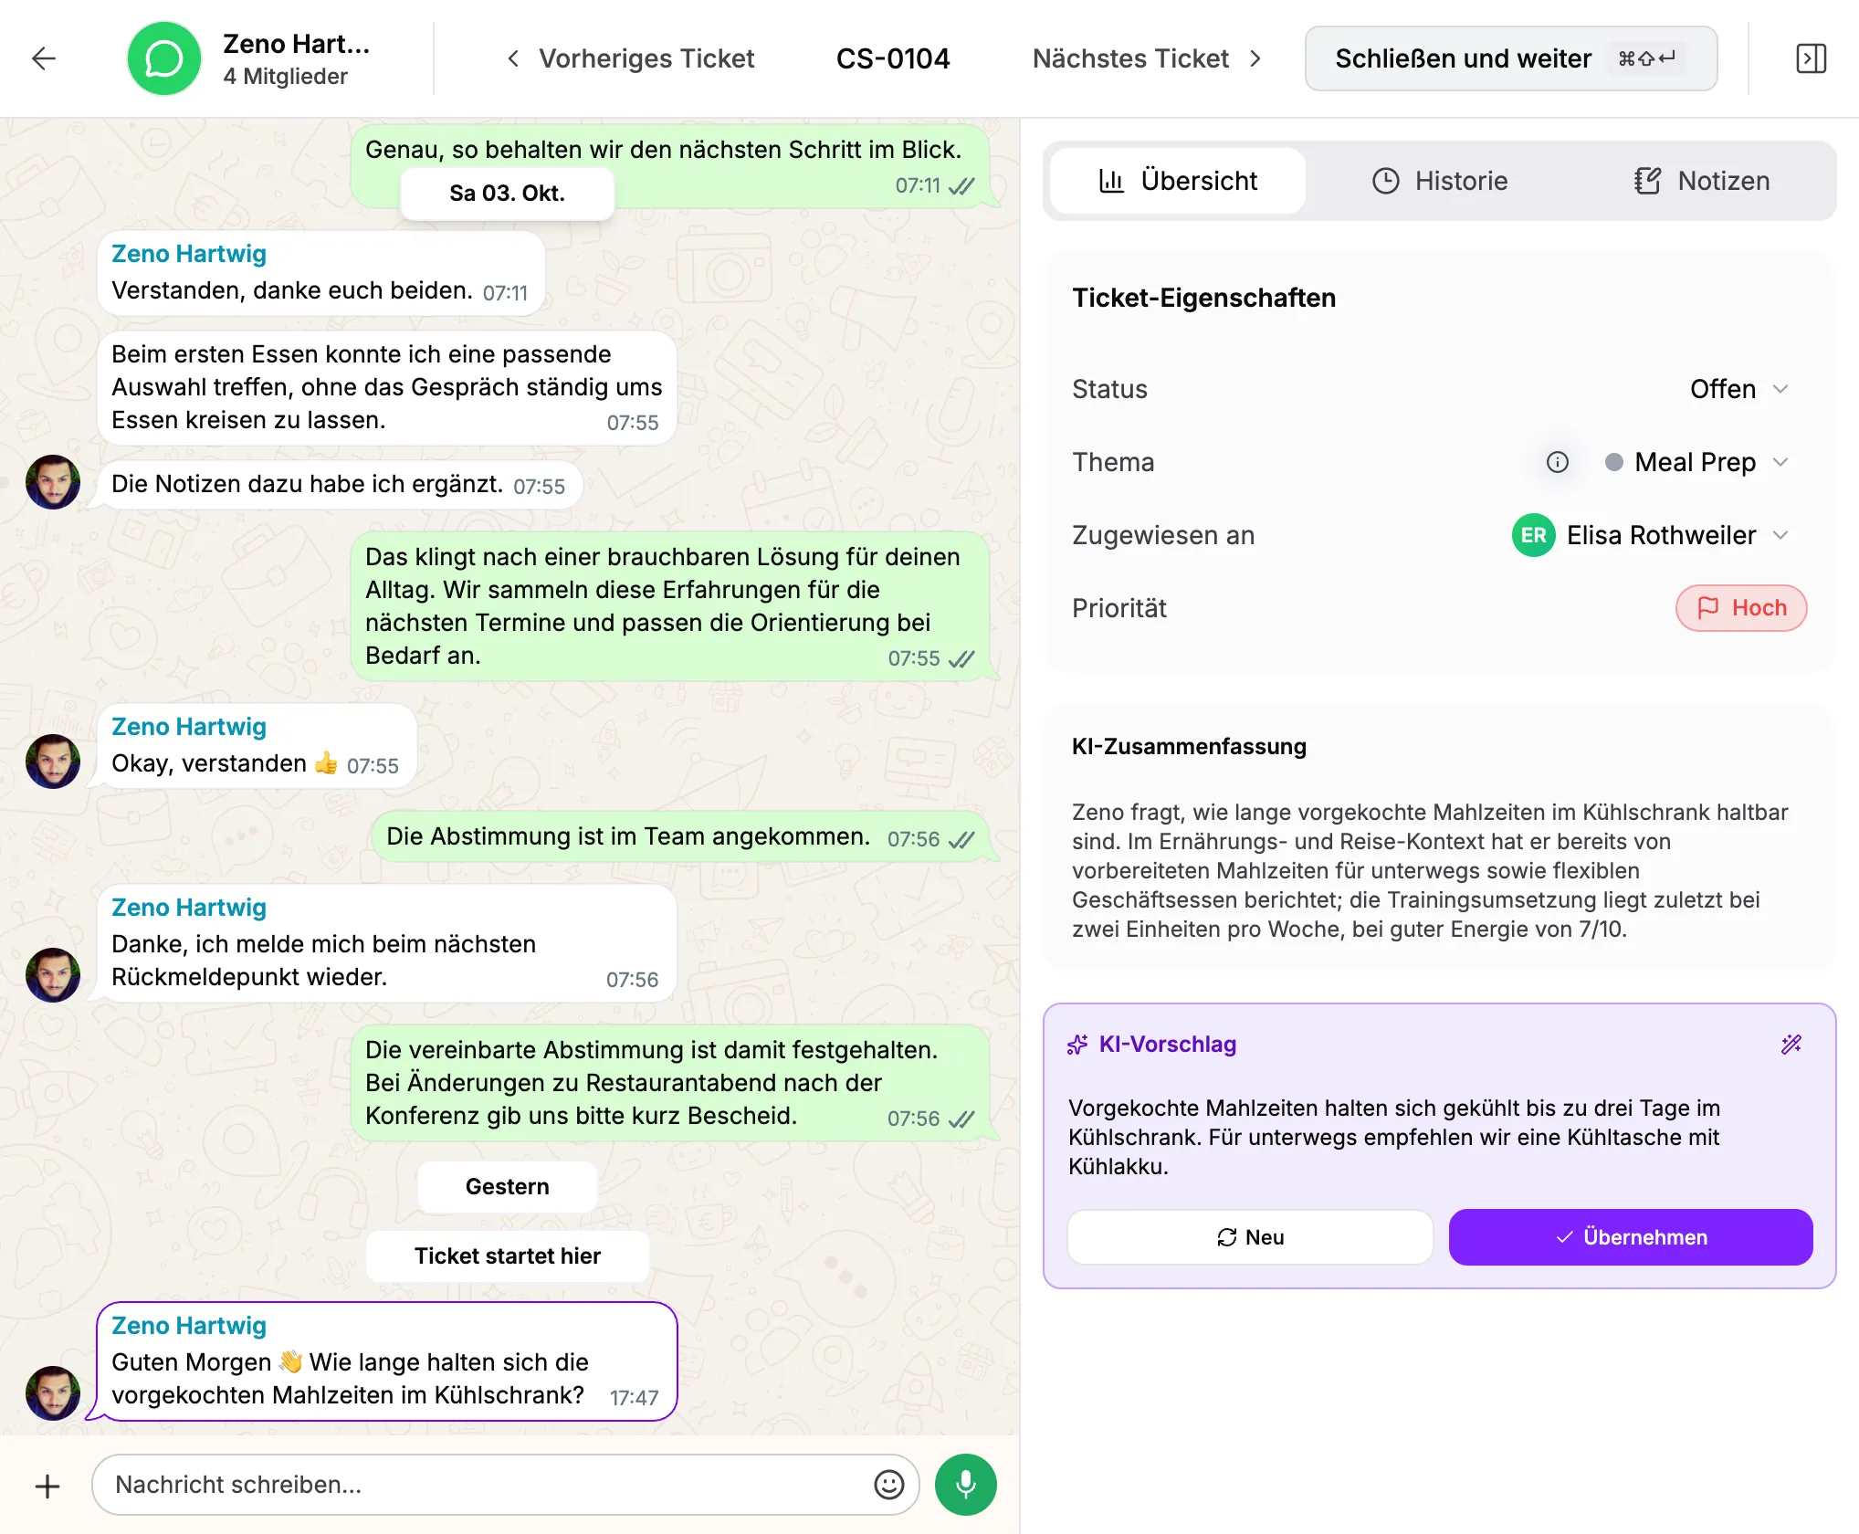This screenshot has height=1534, width=1859.
Task: Click the Zeno Hartwig name above 'Danke, ich melde'
Action: coord(189,908)
